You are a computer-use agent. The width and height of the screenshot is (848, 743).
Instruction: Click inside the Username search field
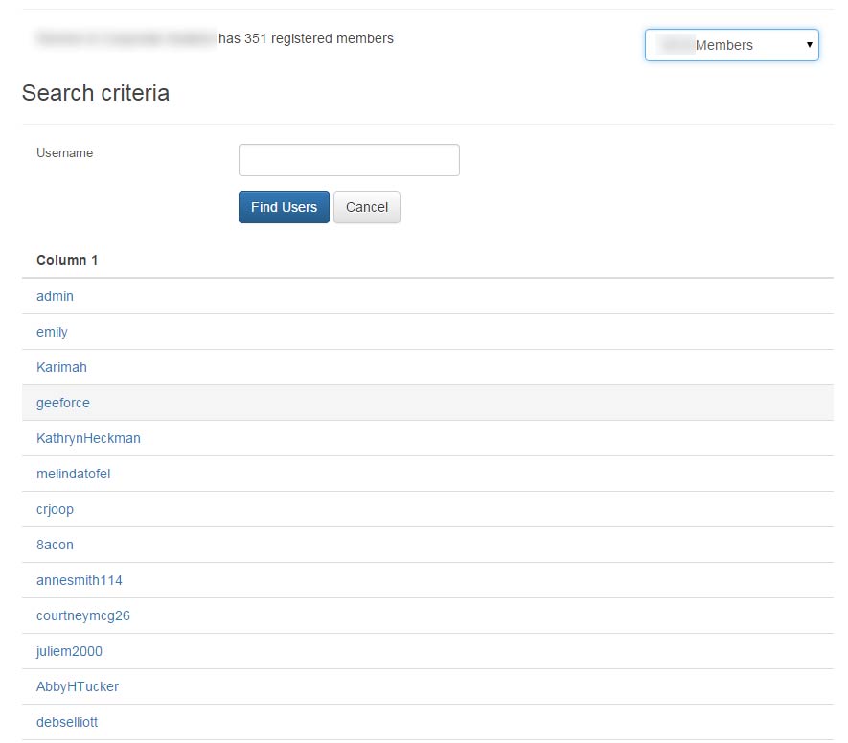349,160
